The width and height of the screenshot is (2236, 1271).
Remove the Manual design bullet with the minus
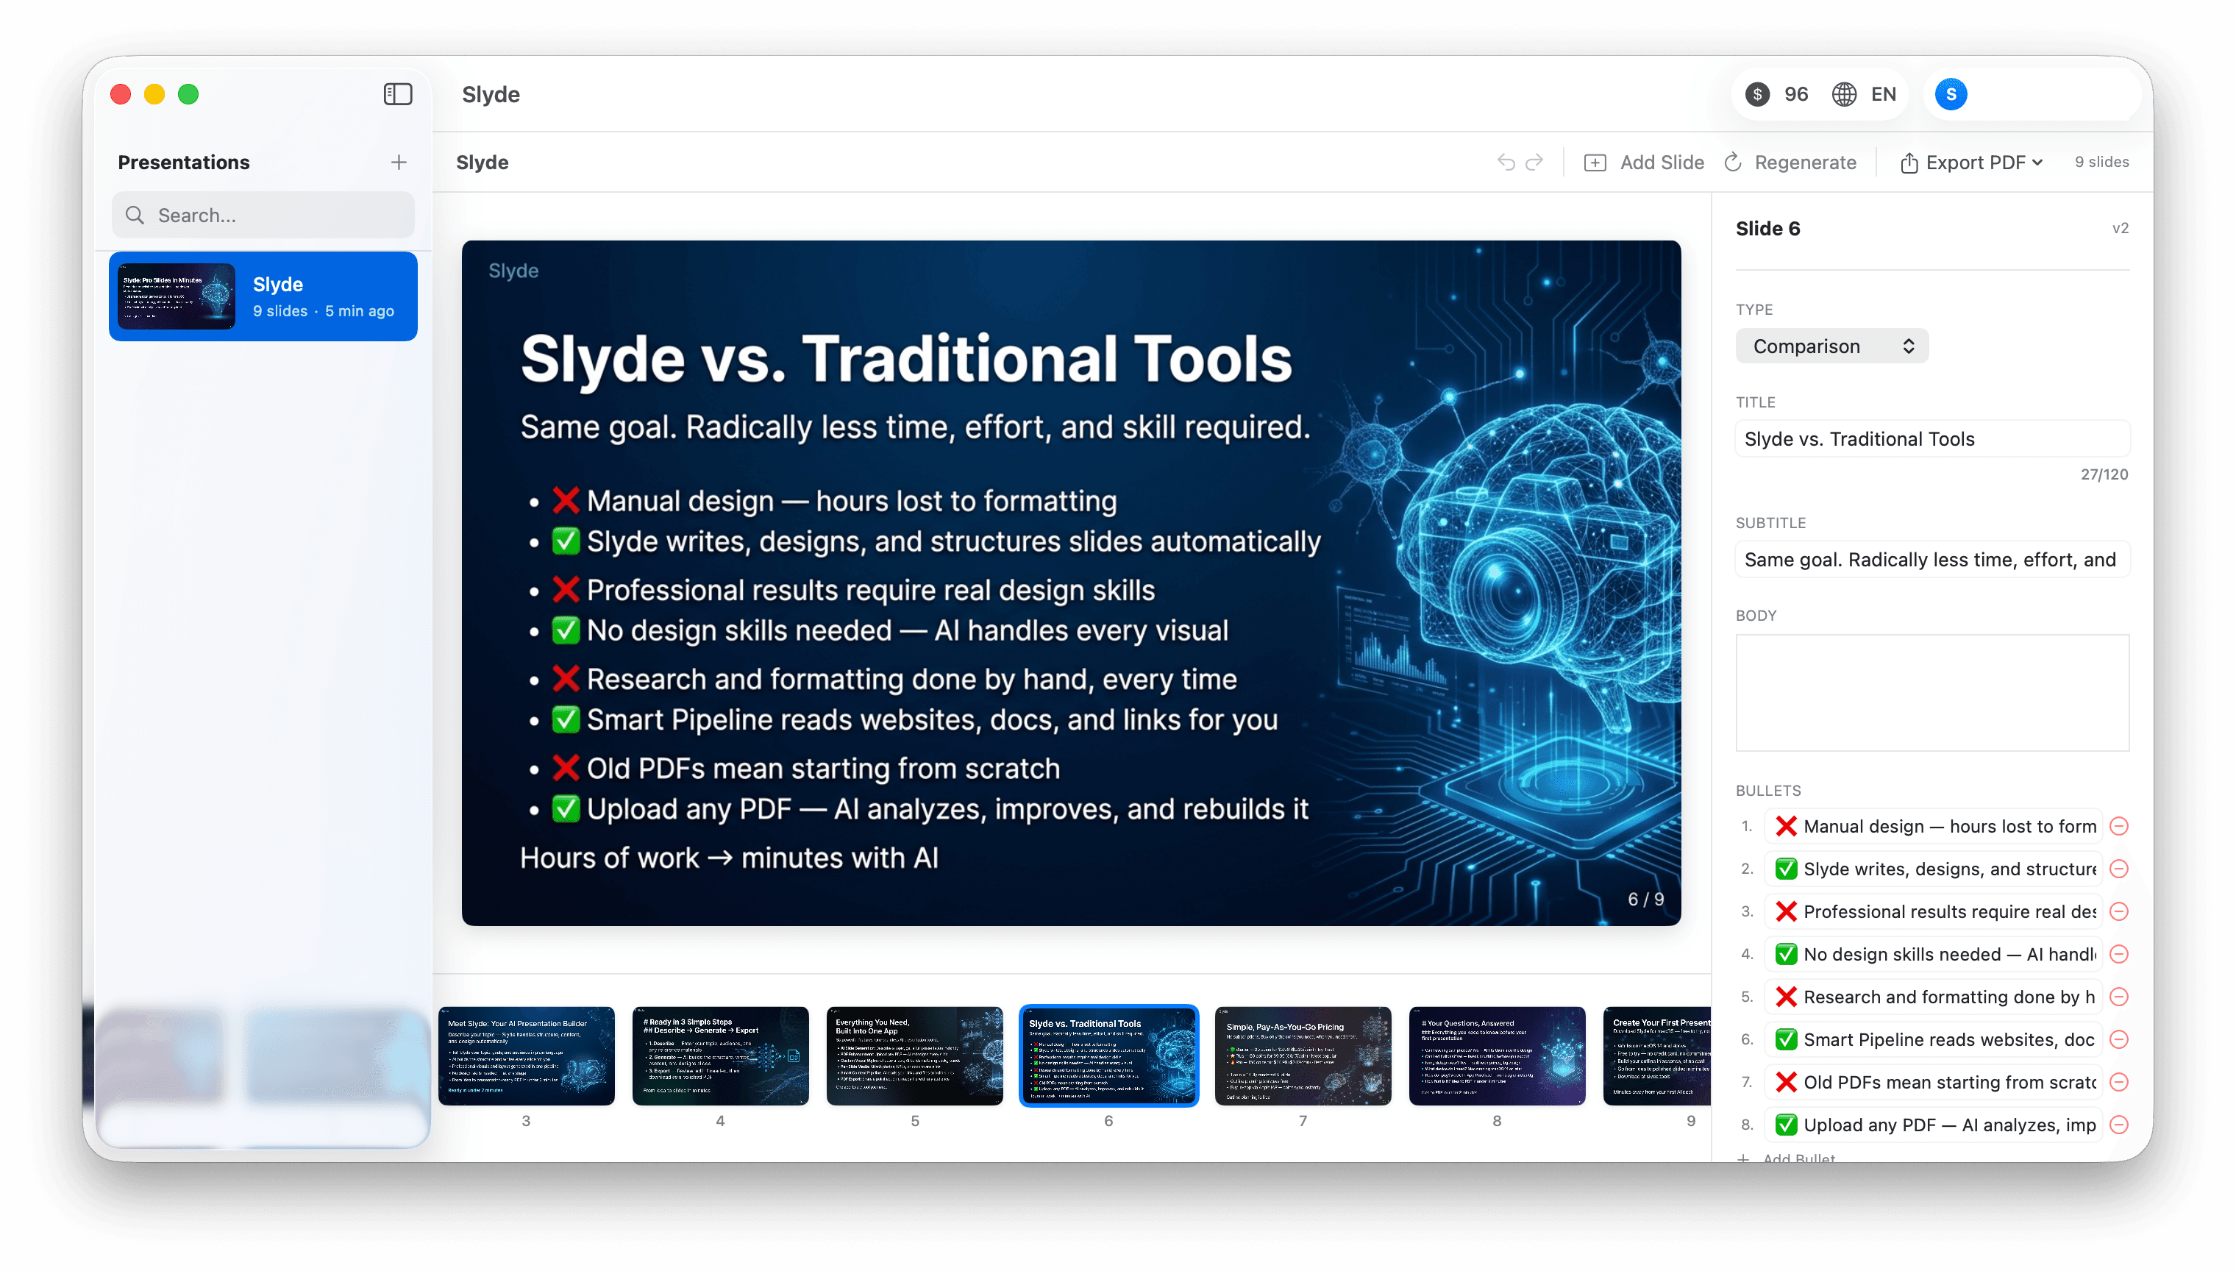pyautogui.click(x=2121, y=826)
